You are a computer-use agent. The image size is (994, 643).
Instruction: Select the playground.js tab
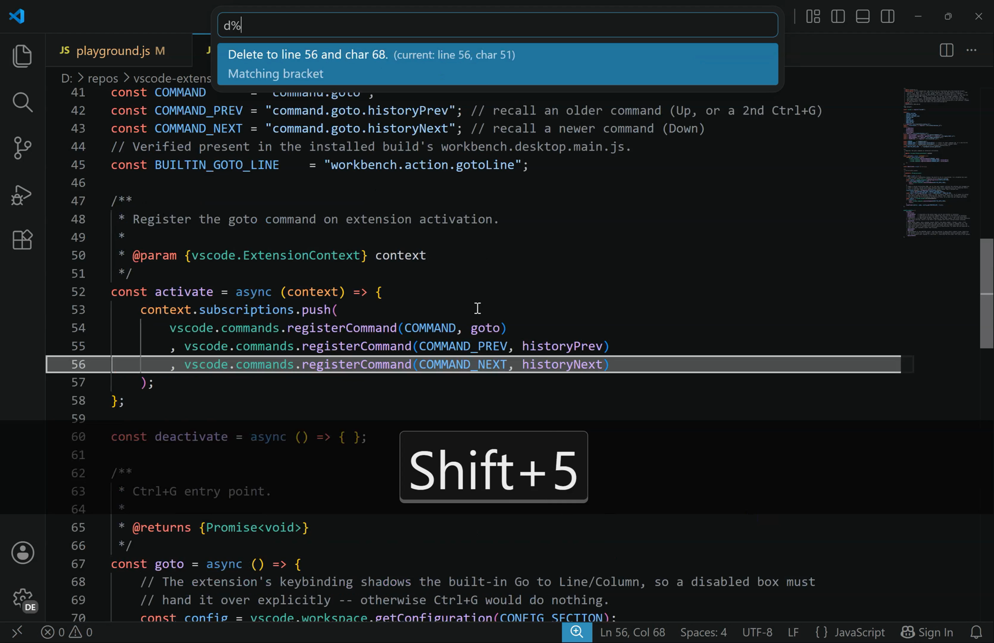(x=119, y=51)
